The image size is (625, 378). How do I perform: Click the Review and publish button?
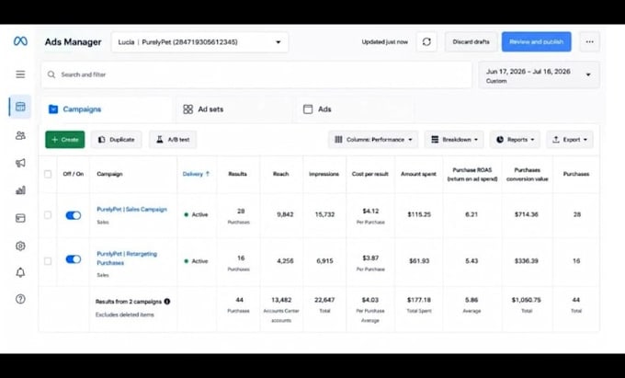point(536,42)
